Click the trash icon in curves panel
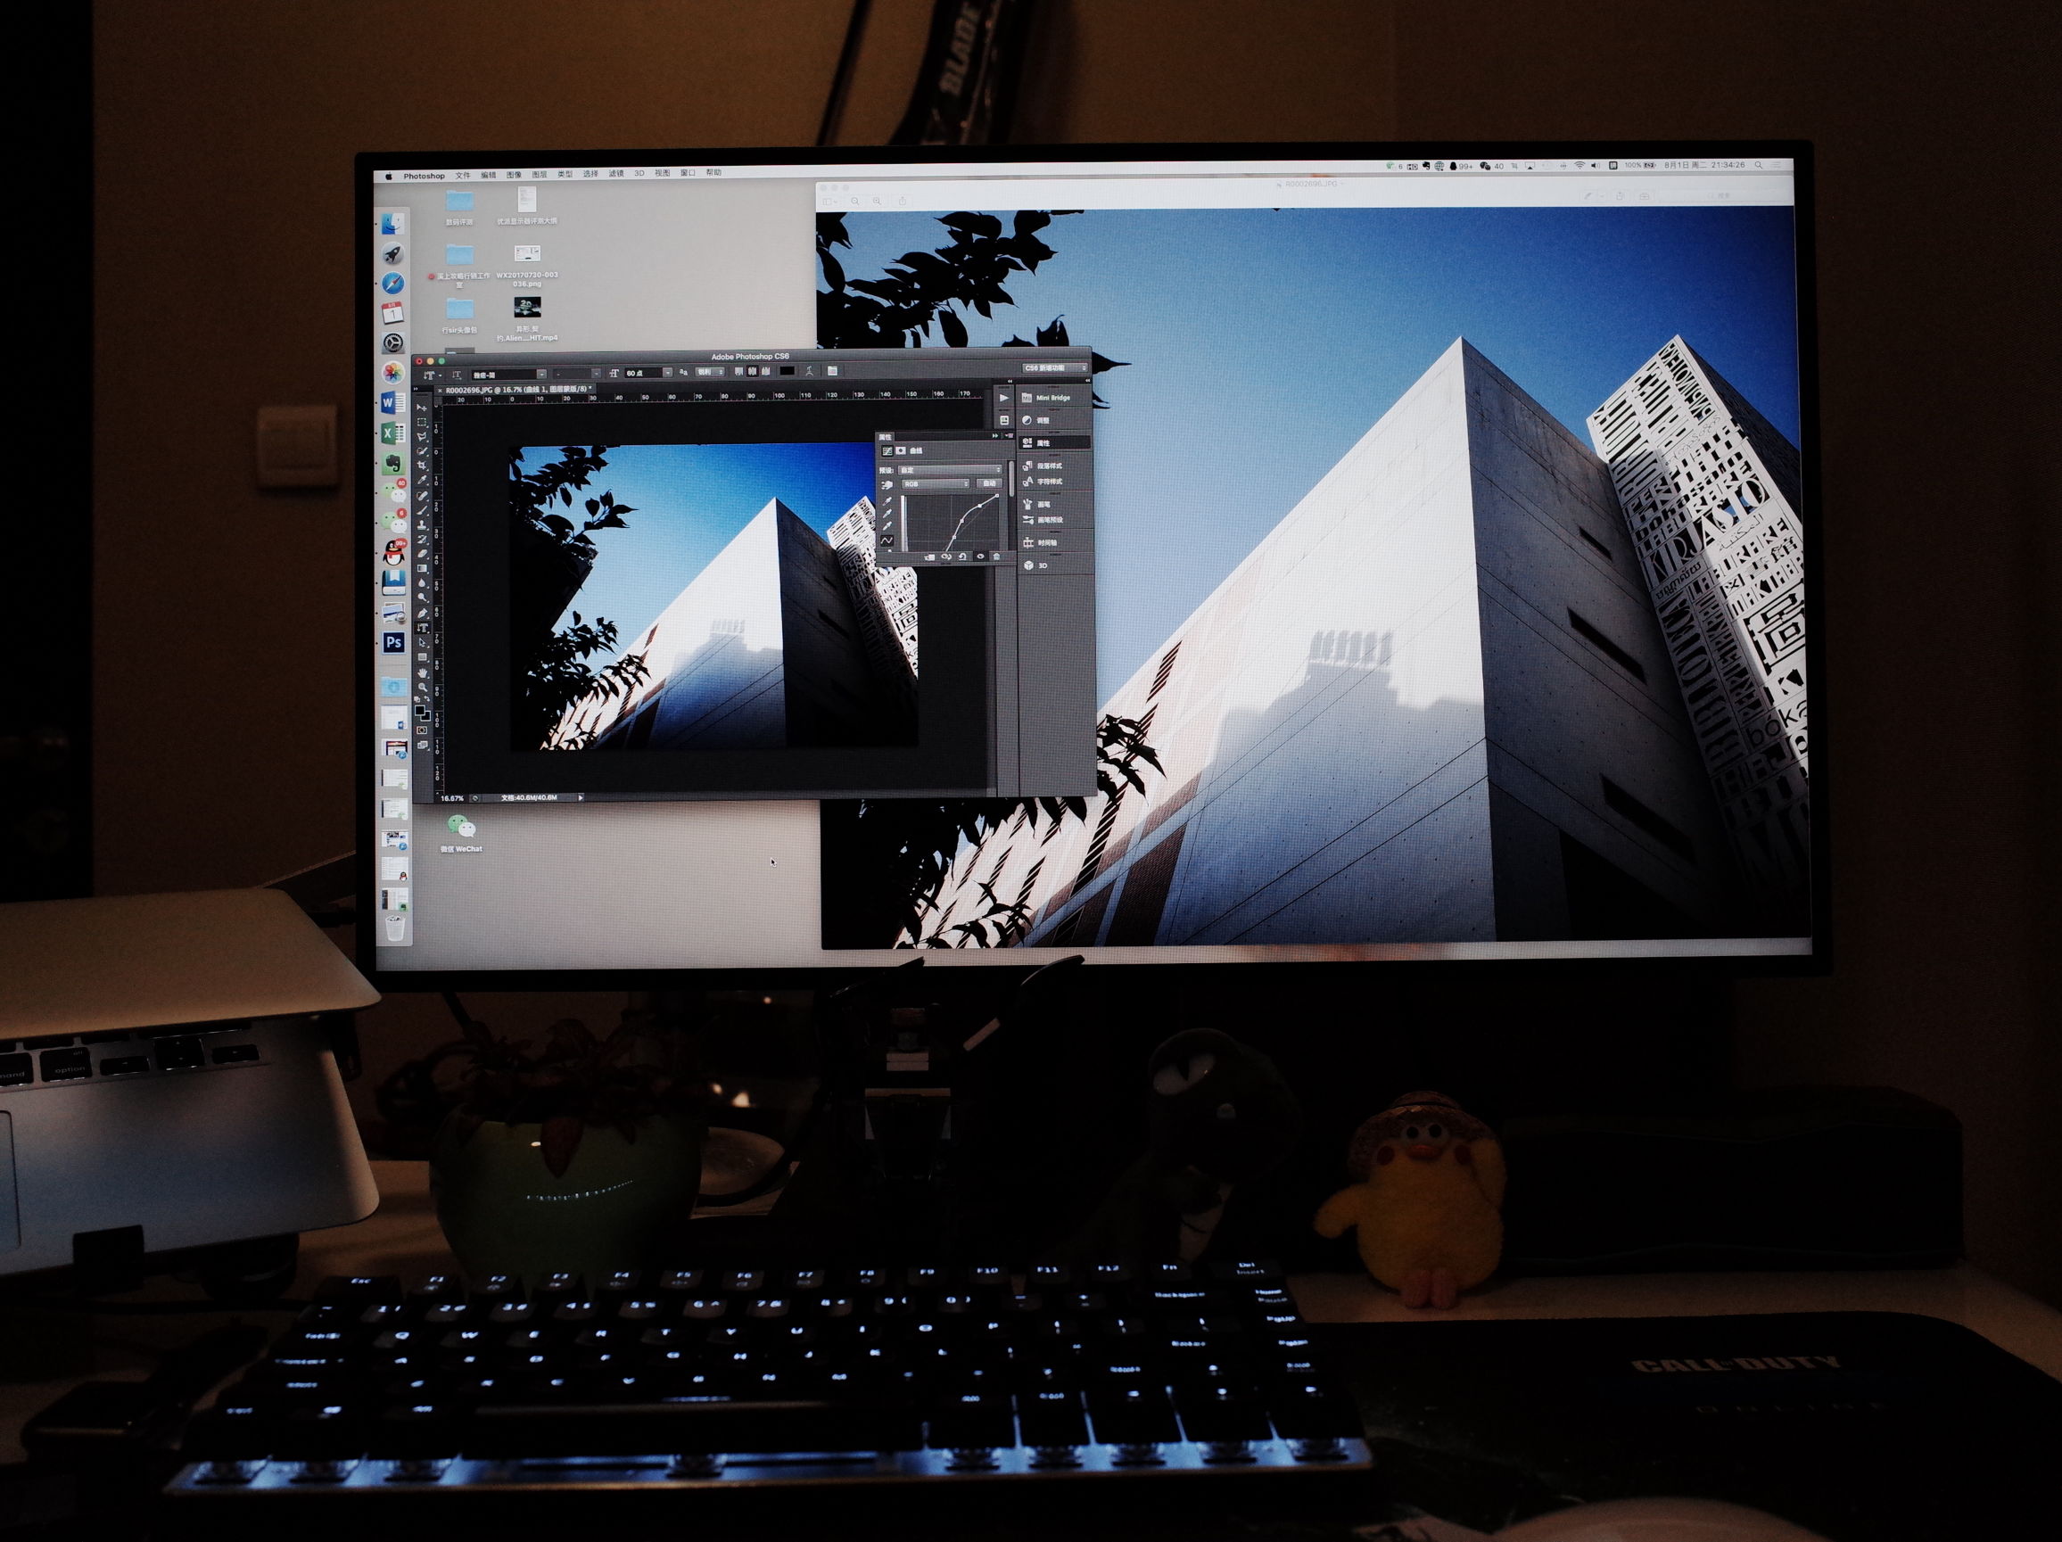This screenshot has width=2062, height=1542. pyautogui.click(x=996, y=557)
